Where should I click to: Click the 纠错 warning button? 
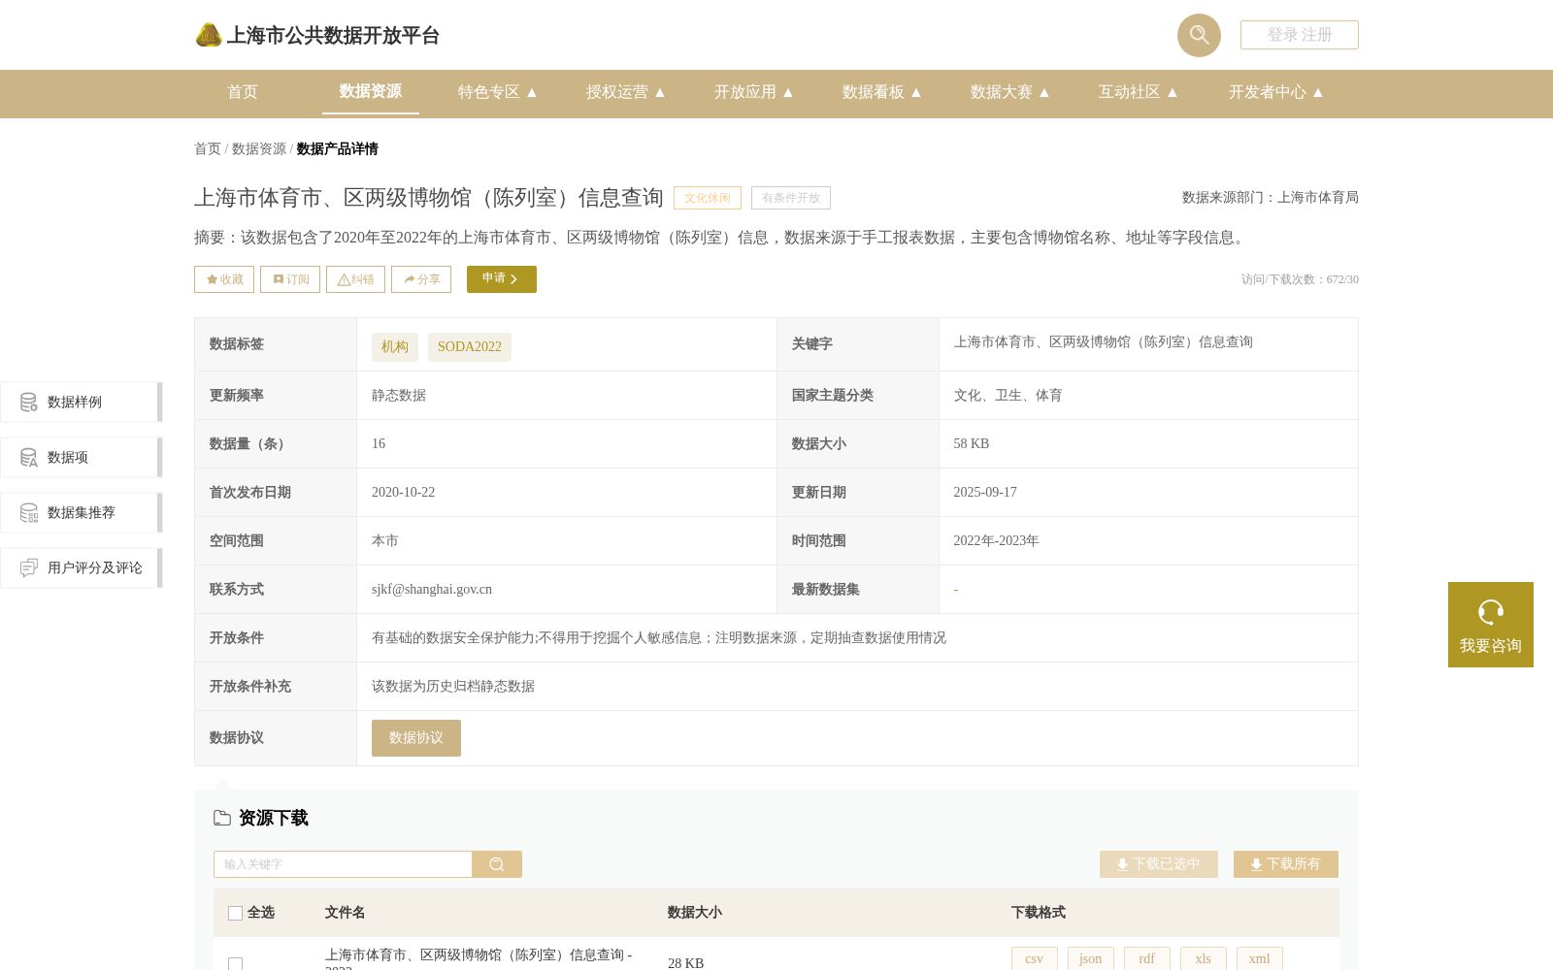click(355, 279)
